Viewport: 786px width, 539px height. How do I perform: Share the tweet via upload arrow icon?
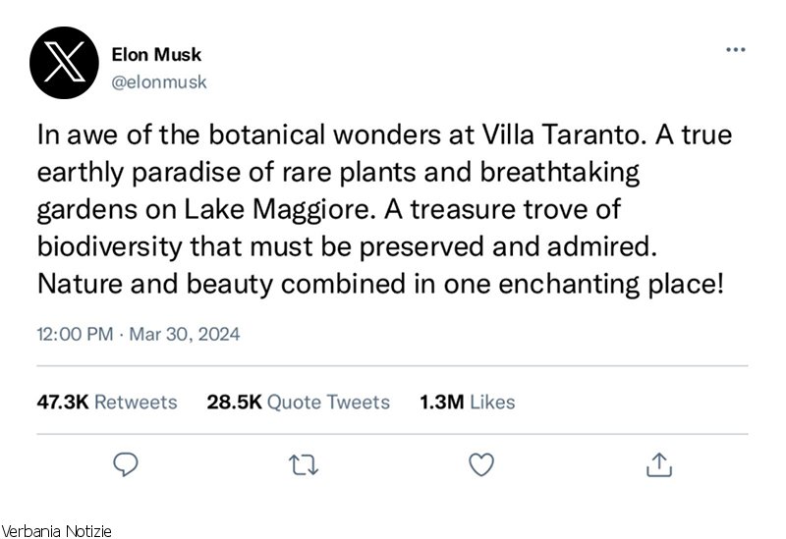[x=659, y=463]
